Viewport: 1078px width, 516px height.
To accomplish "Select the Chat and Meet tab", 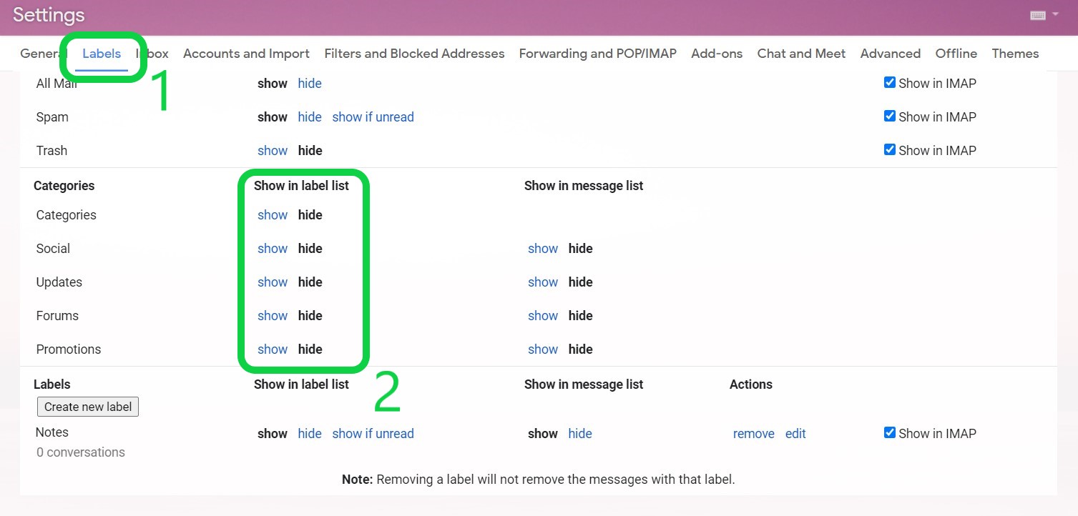I will tap(801, 54).
